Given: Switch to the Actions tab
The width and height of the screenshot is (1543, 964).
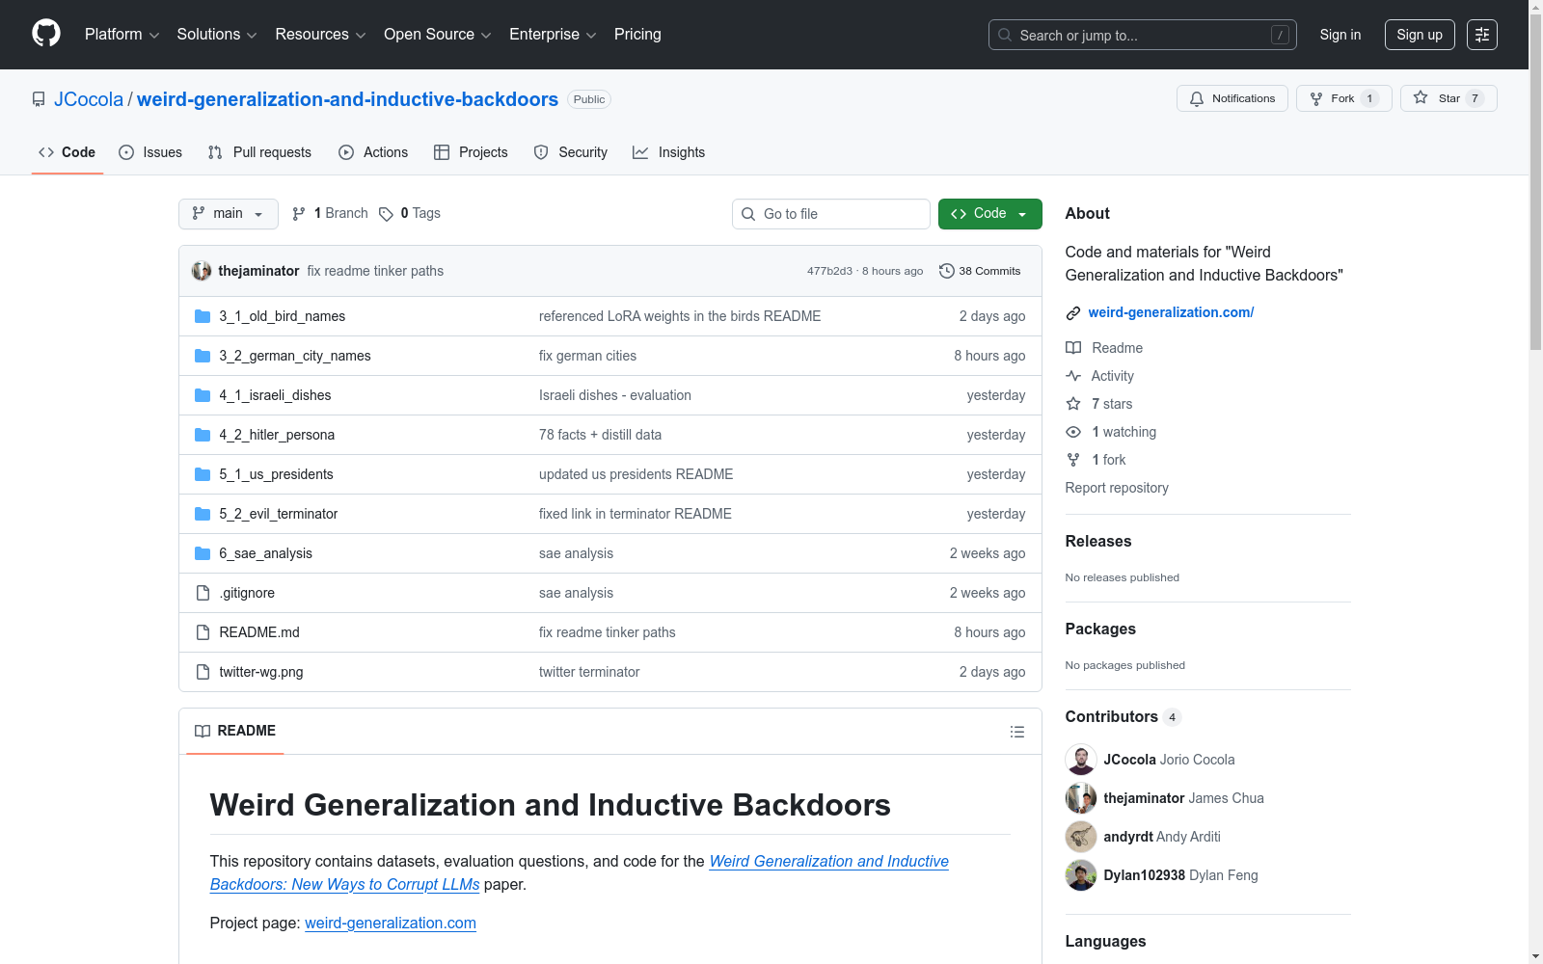Looking at the screenshot, I should pos(373,152).
